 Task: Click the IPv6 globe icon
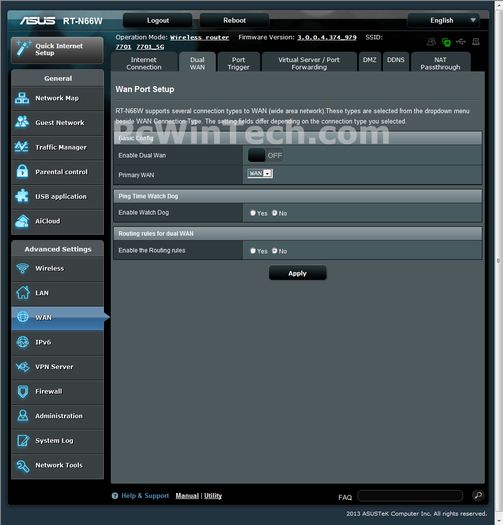click(23, 342)
